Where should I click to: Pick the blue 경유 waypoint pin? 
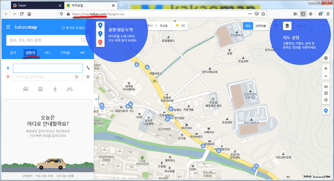coord(100,34)
